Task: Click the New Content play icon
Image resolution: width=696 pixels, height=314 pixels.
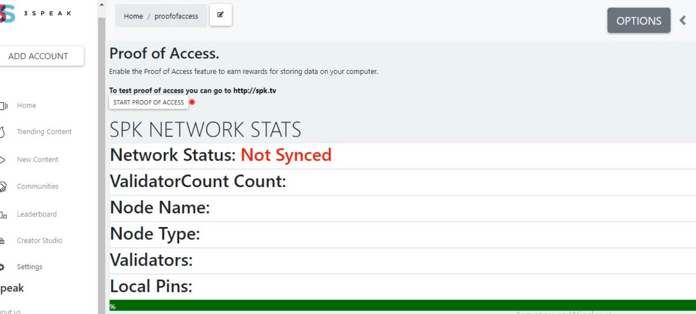Action: pyautogui.click(x=3, y=160)
